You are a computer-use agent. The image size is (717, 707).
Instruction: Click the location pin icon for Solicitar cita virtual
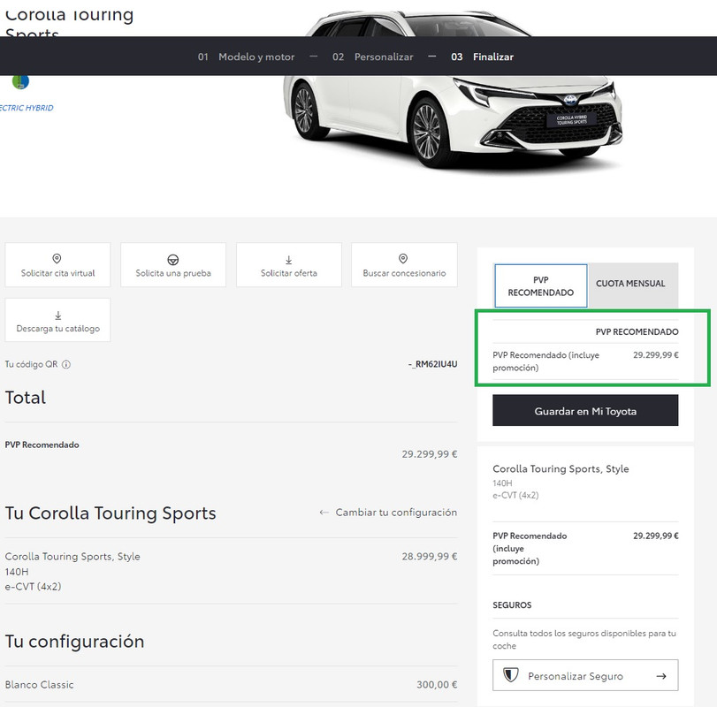point(57,259)
